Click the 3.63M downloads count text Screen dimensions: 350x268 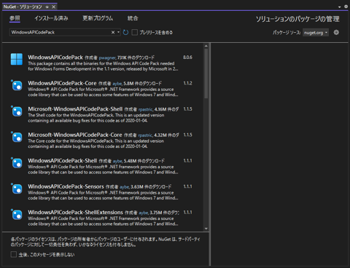pos(151,187)
